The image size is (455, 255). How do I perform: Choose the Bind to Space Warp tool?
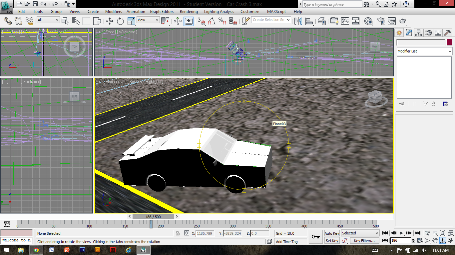pos(29,21)
